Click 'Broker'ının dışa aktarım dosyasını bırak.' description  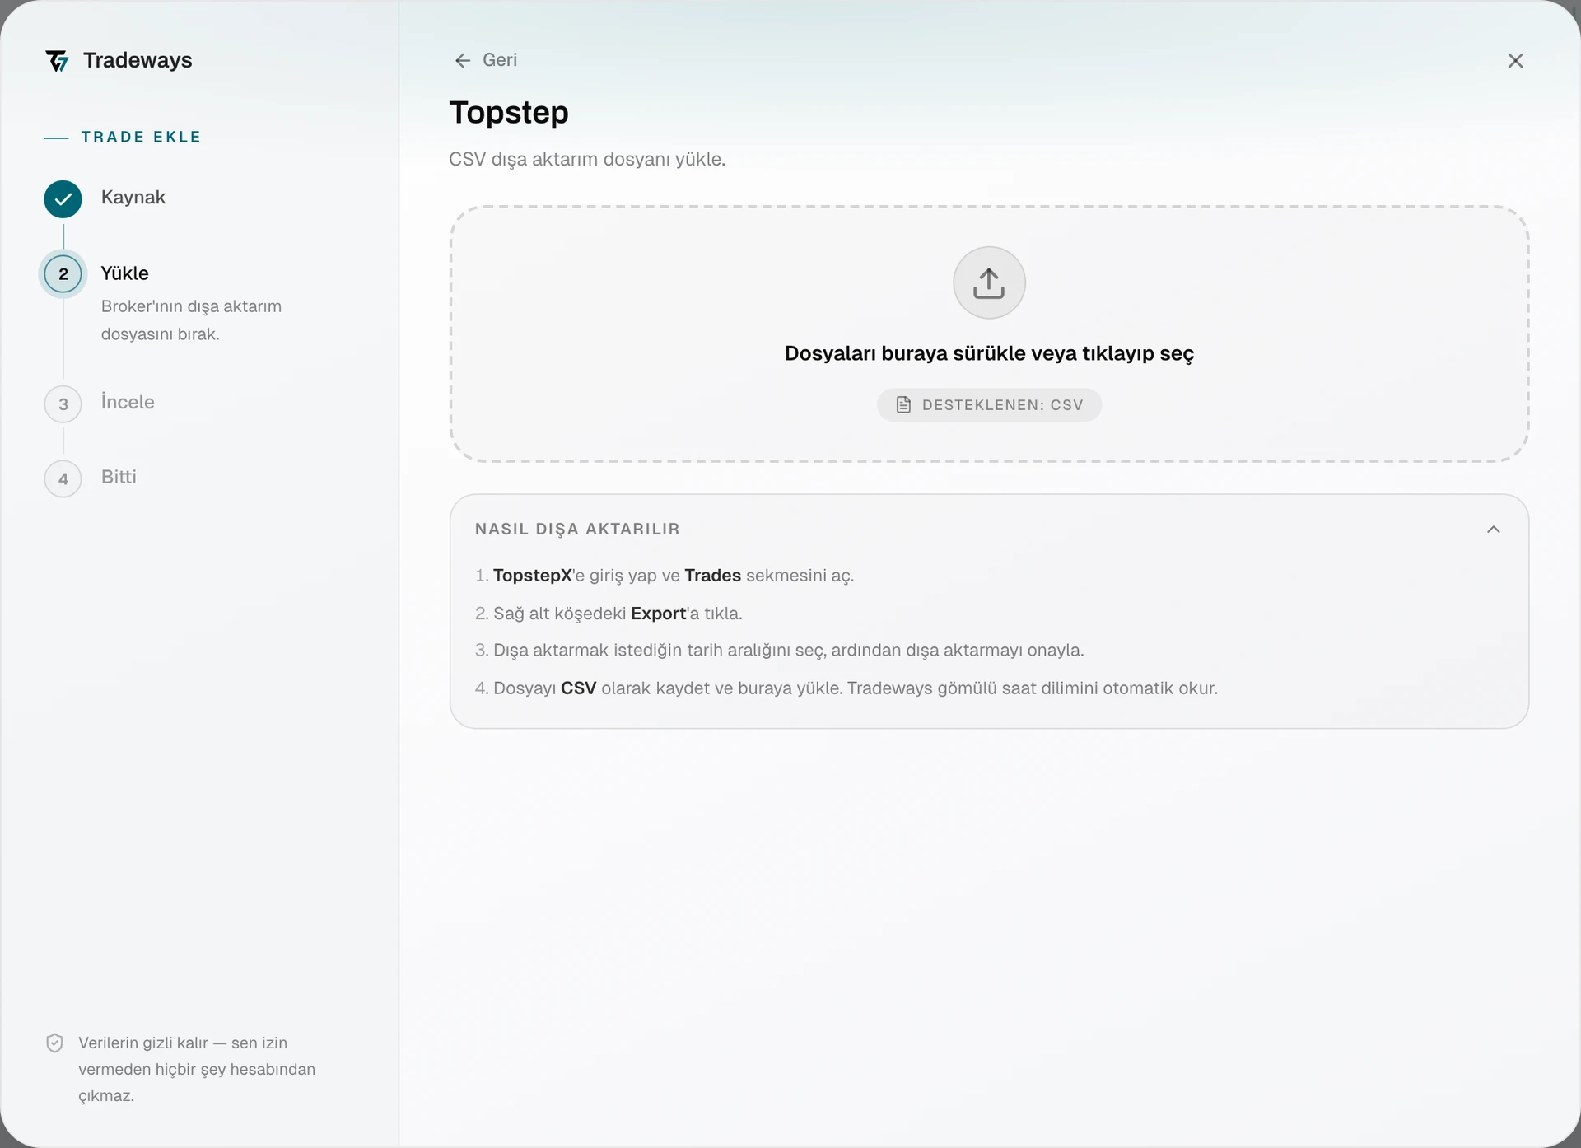(x=191, y=320)
